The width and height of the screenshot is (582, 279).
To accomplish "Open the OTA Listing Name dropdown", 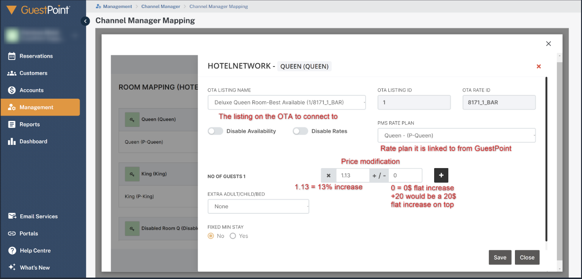I will pyautogui.click(x=287, y=102).
